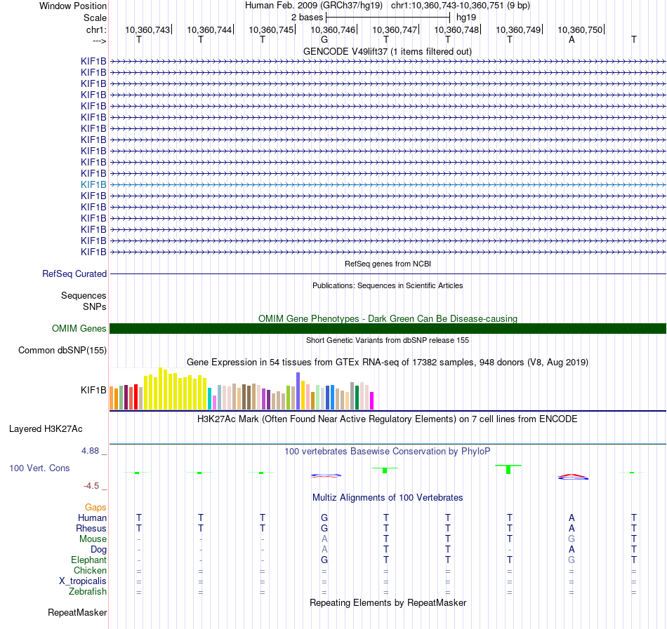Click the -4.5 PhyloP minimum value

pos(91,485)
